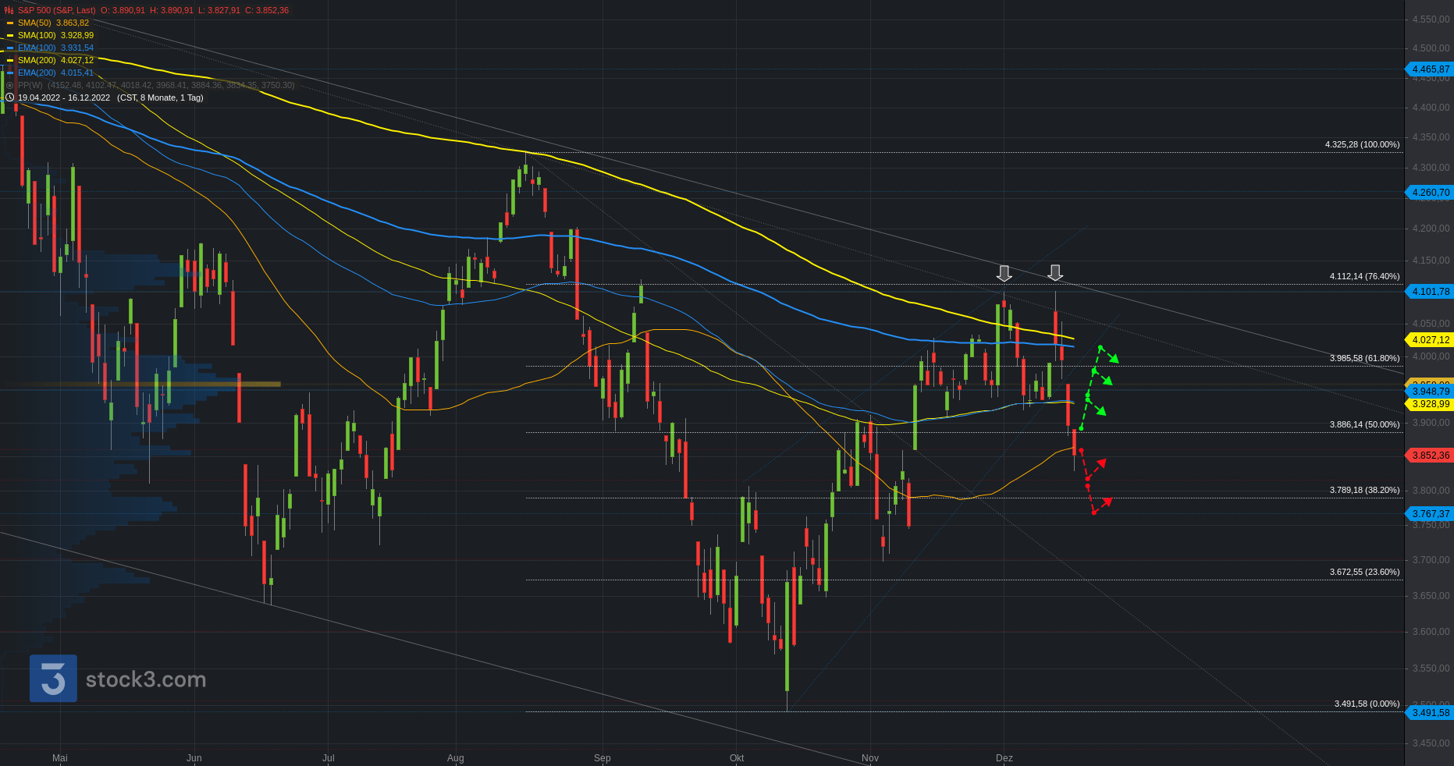Click the topmost green forecast arrowhead
1454x766 pixels.
[1114, 359]
